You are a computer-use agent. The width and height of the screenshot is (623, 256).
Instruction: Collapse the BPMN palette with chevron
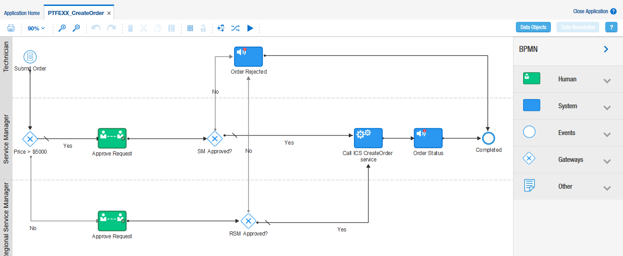click(x=606, y=49)
